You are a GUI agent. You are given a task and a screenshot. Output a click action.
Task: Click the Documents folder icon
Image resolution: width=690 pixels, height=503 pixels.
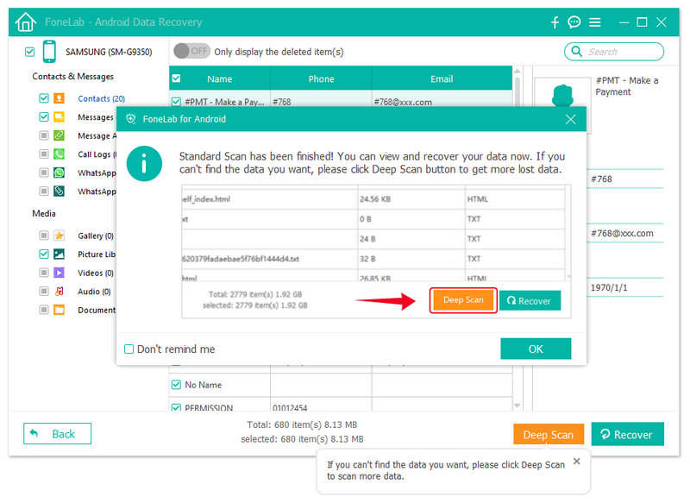coord(59,310)
